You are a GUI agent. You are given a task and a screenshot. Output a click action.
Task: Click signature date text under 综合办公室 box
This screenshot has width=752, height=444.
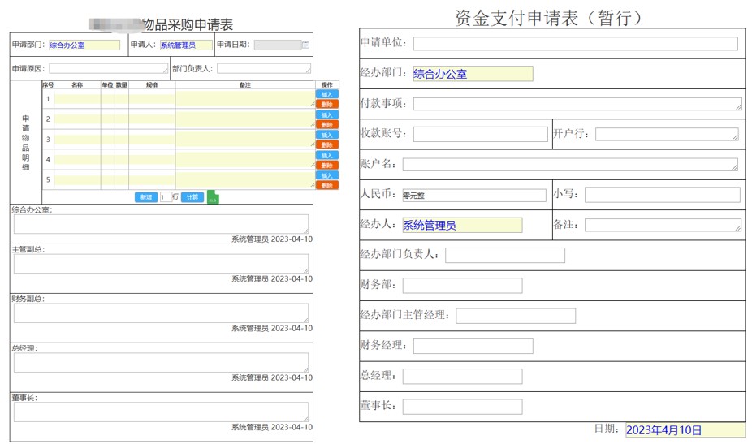272,239
